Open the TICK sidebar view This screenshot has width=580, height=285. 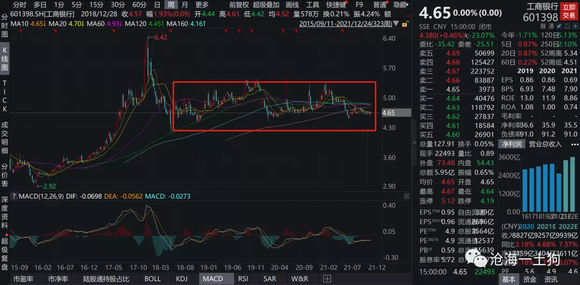[x=5, y=97]
